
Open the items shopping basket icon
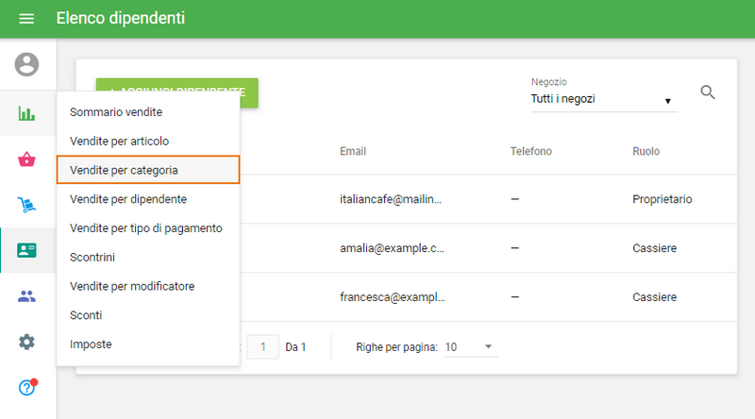27,159
